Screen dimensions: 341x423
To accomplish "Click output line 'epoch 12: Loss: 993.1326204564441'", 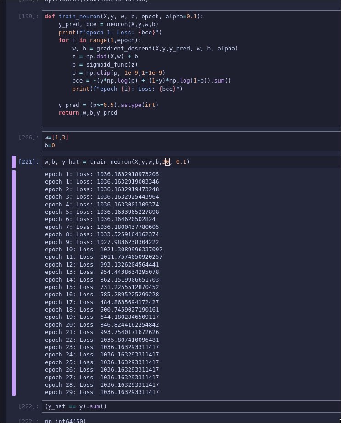I will [102, 265].
